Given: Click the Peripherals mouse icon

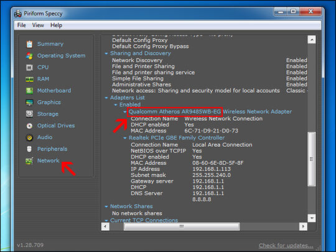Looking at the screenshot, I should pyautogui.click(x=29, y=149).
